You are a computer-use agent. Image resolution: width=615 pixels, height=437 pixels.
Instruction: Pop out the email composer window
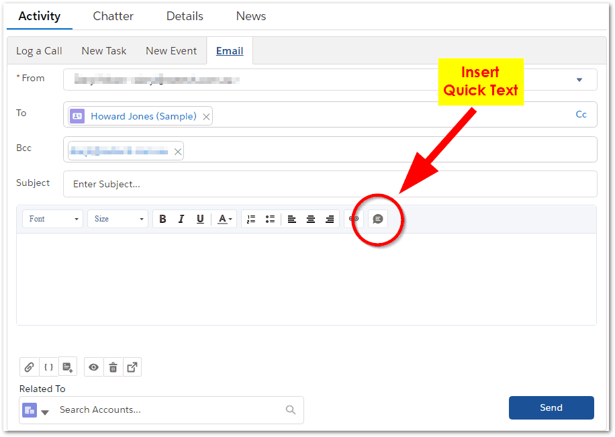click(132, 367)
